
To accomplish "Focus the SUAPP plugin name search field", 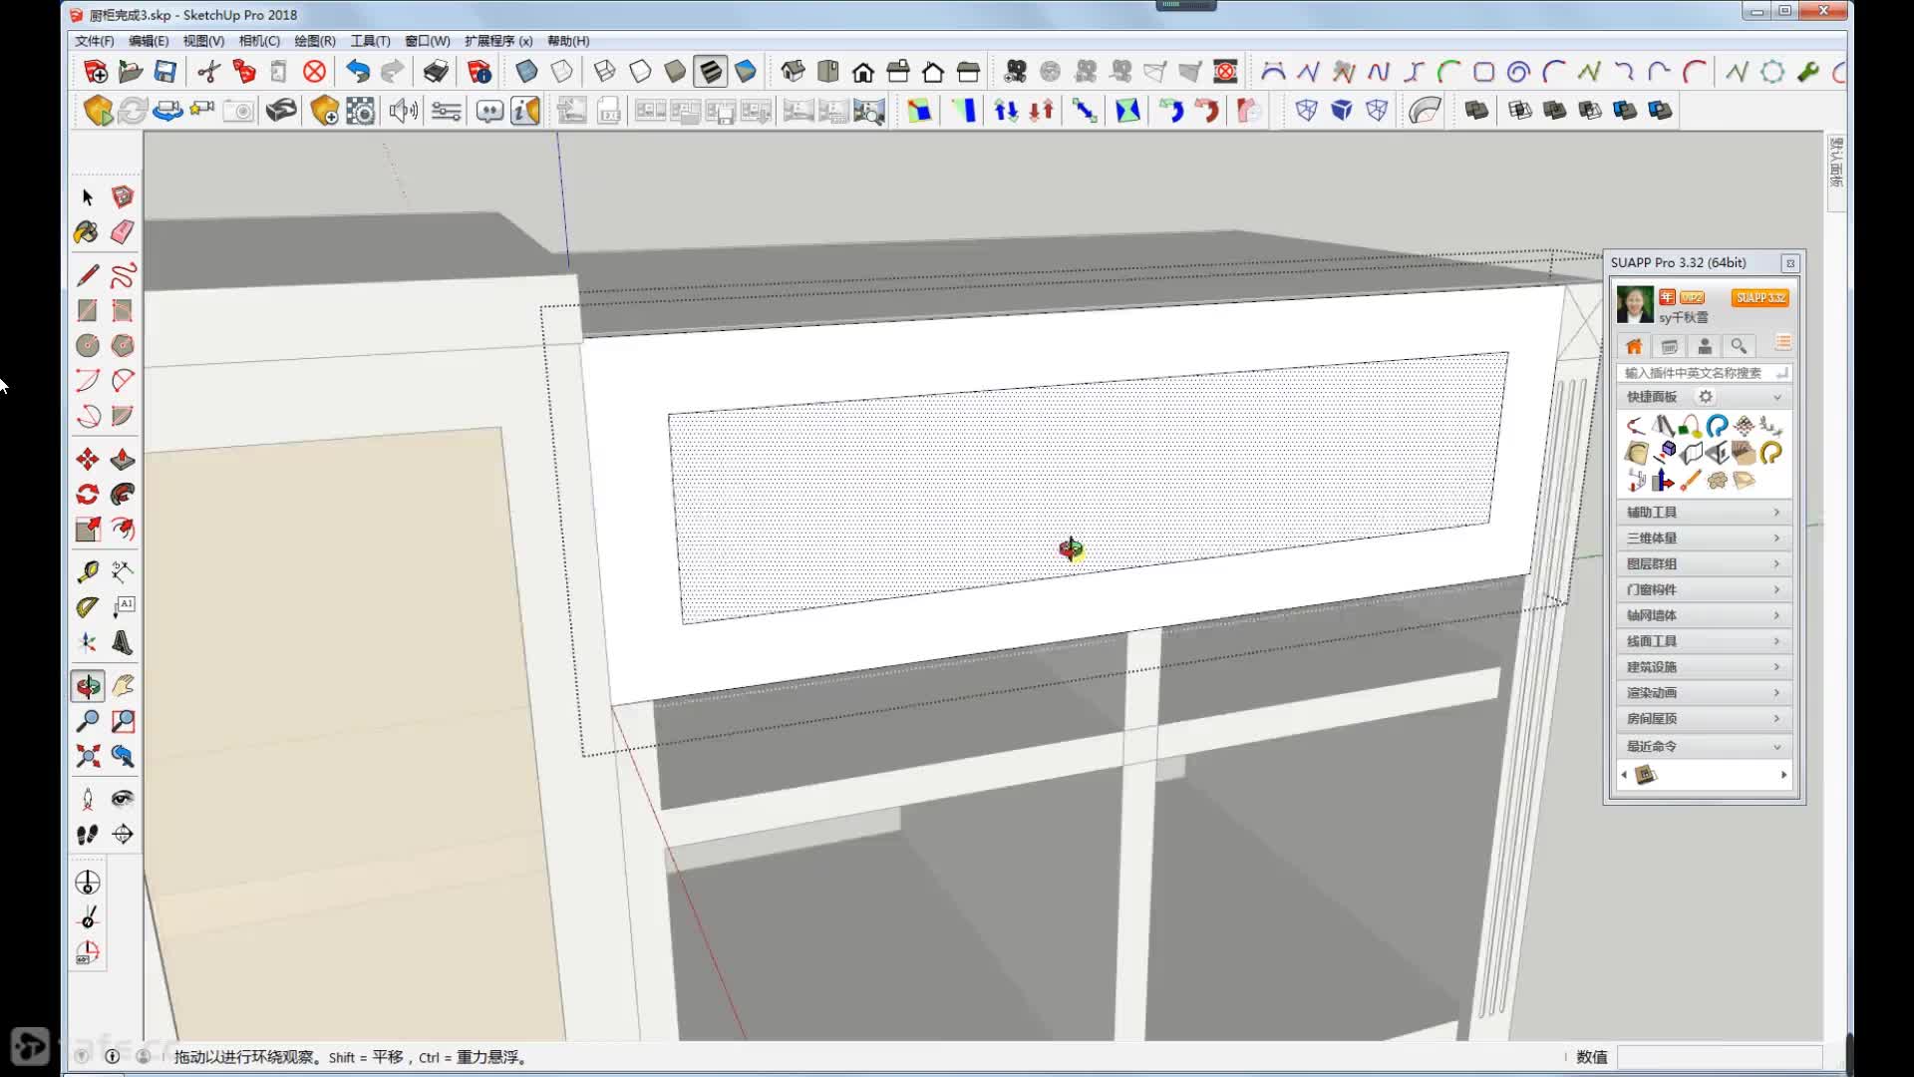I will pyautogui.click(x=1704, y=373).
